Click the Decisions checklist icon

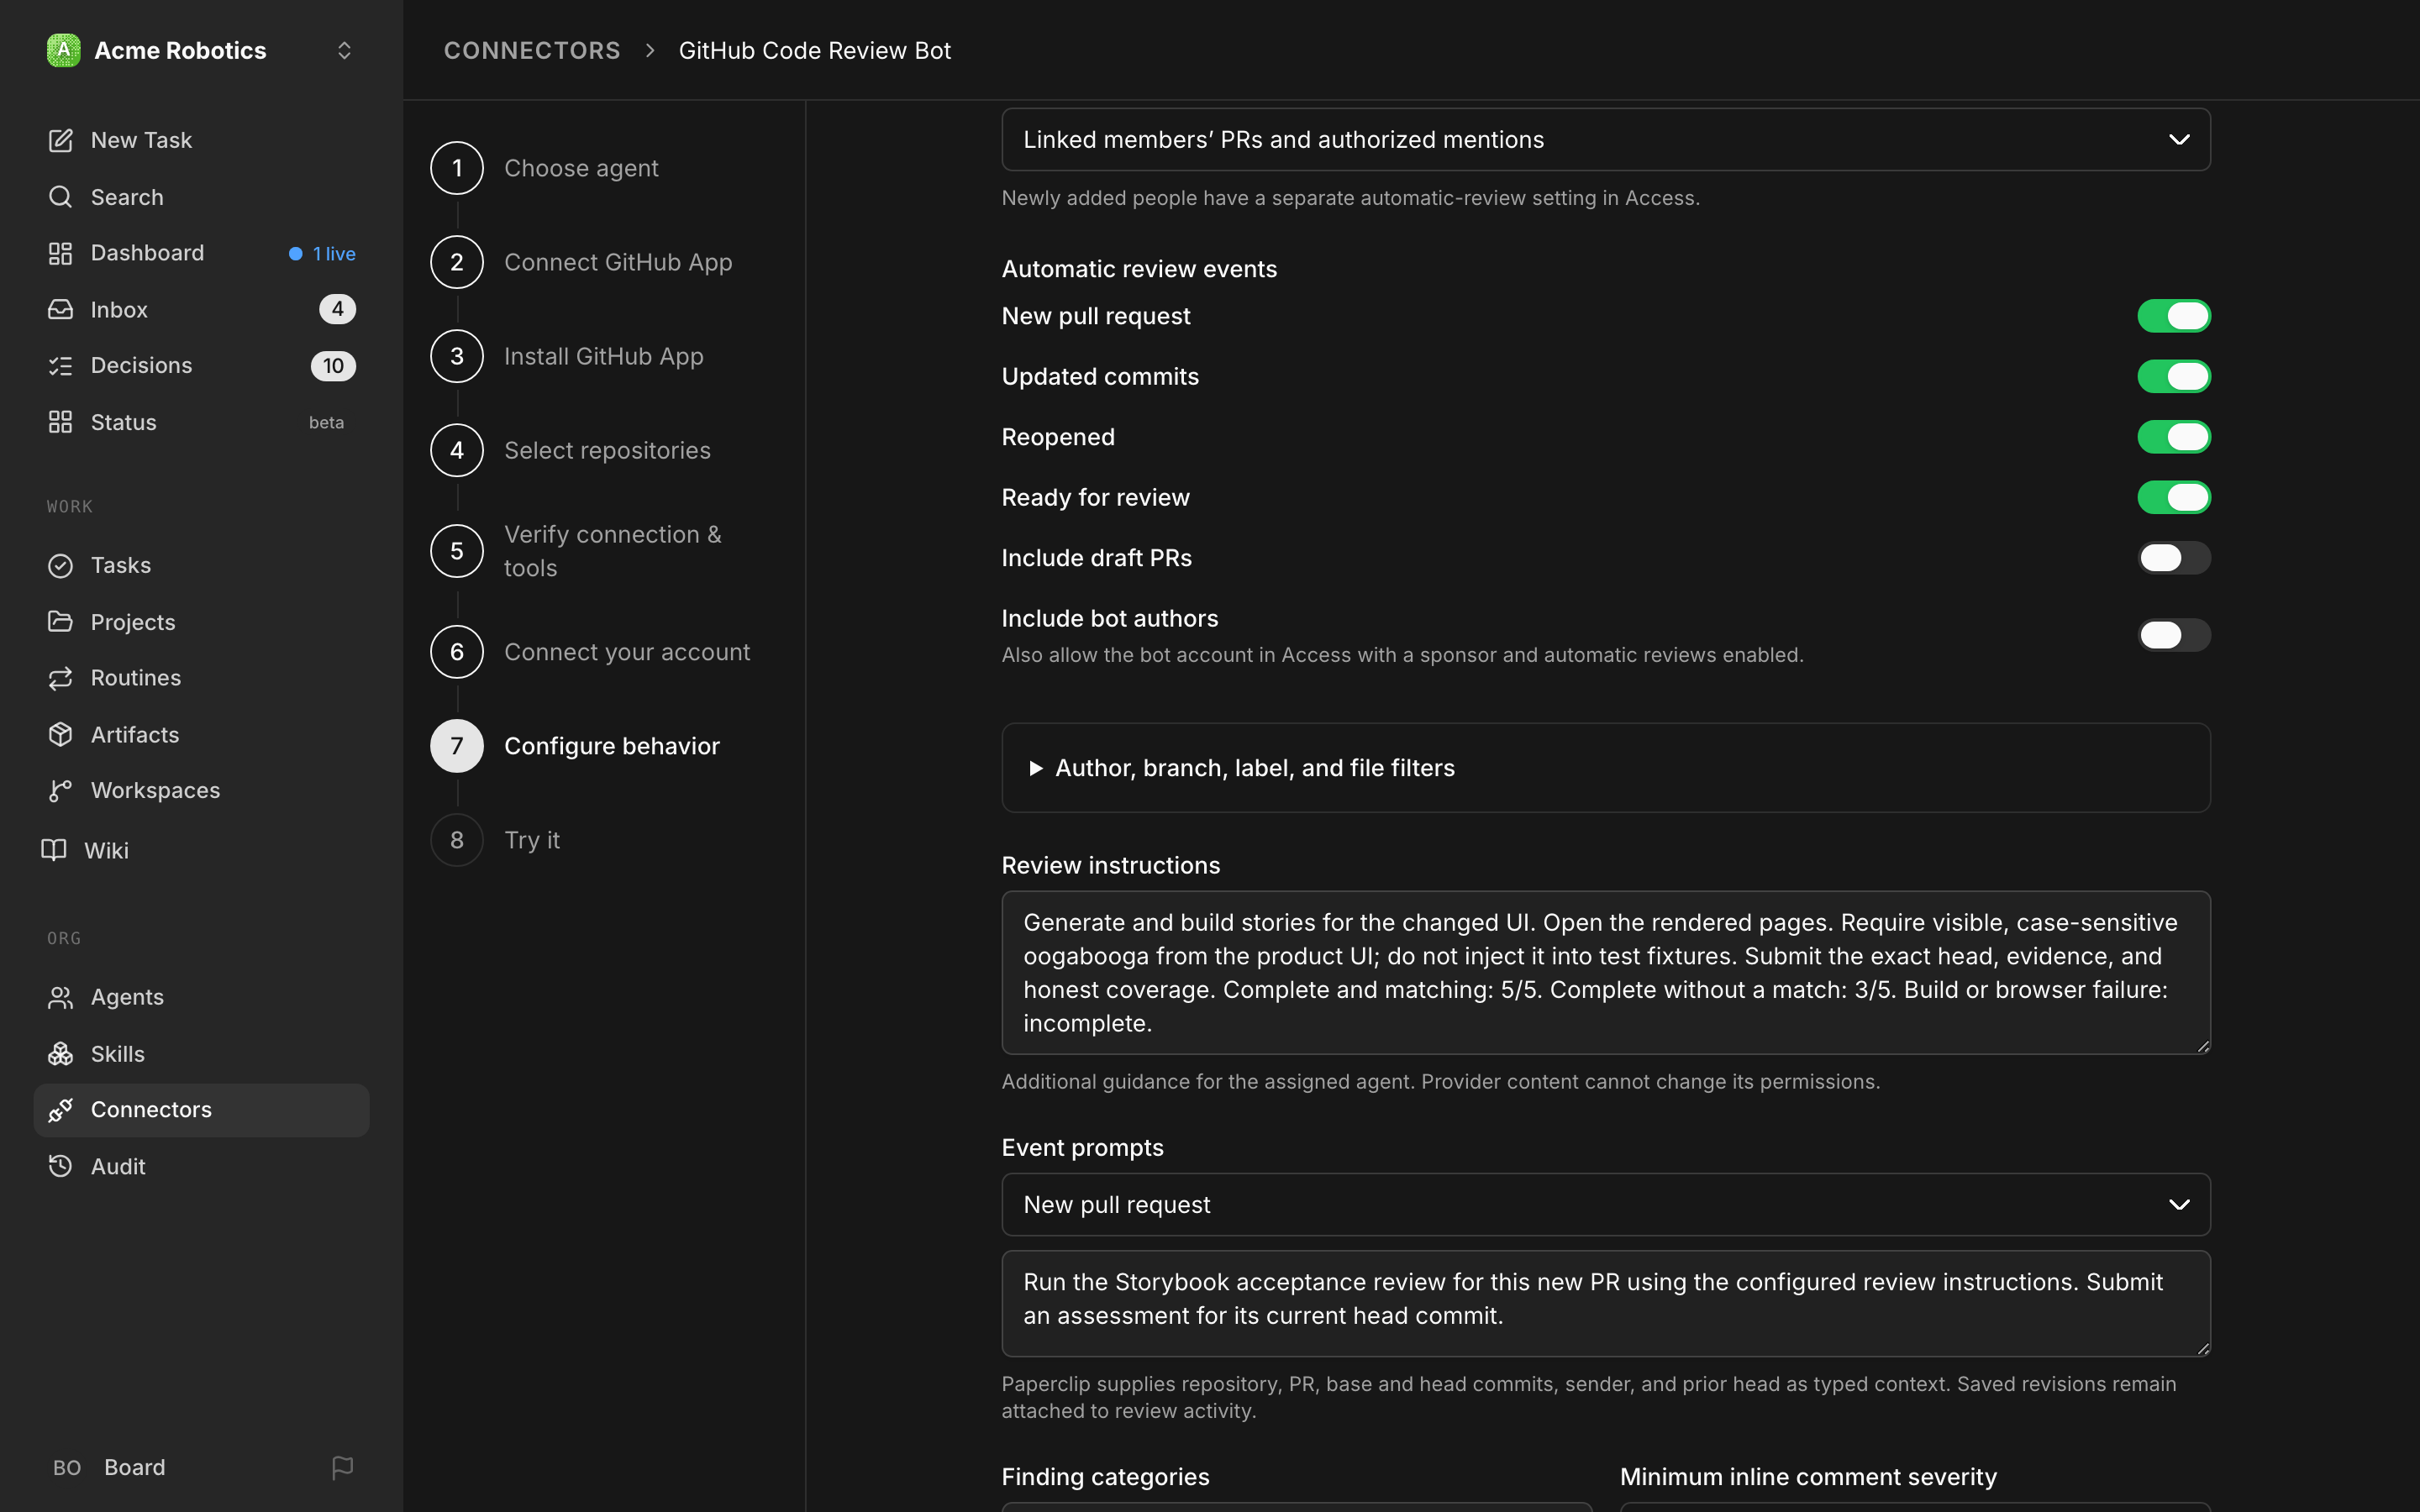pyautogui.click(x=60, y=366)
